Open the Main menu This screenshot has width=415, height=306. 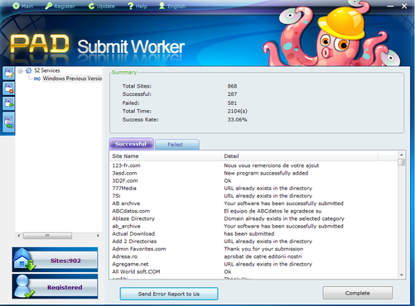pos(23,6)
